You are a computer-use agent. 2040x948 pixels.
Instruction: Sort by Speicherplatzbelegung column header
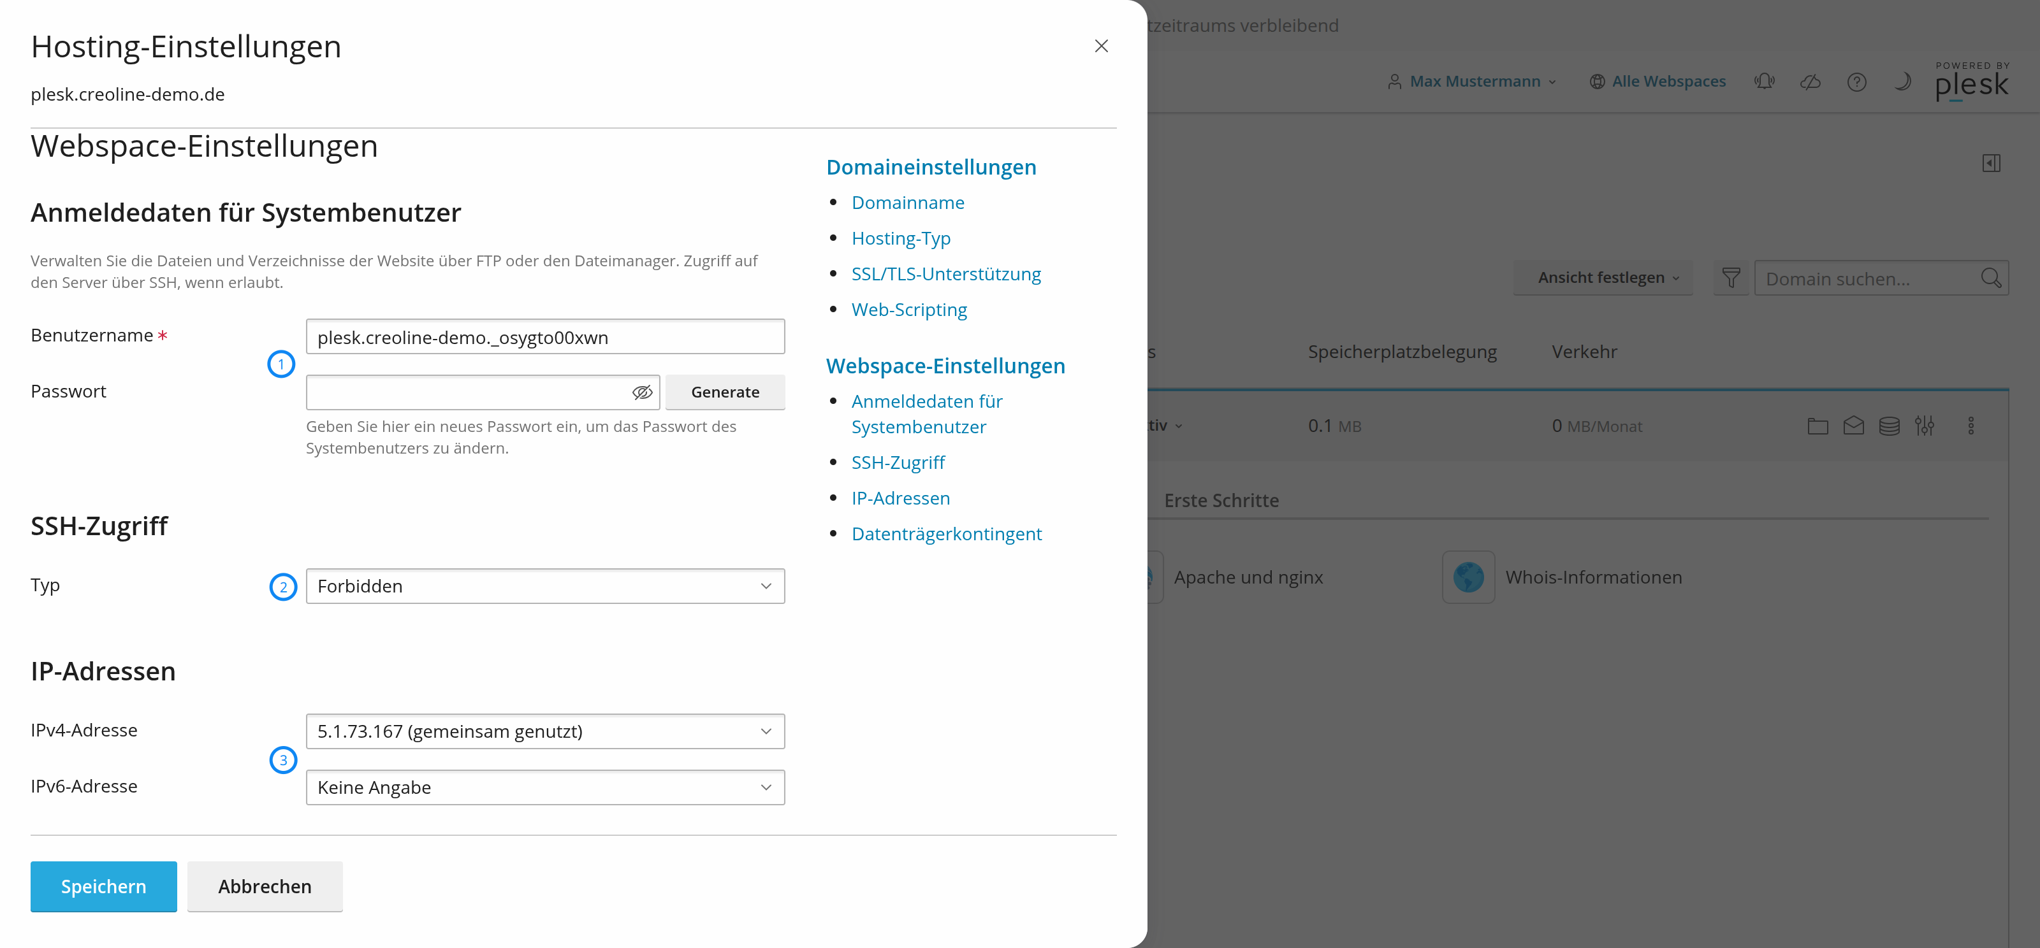pos(1402,351)
